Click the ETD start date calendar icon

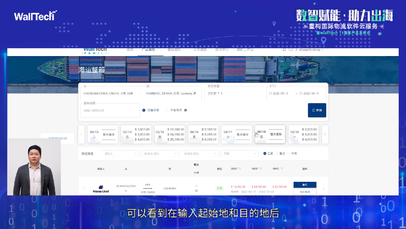tap(270, 93)
